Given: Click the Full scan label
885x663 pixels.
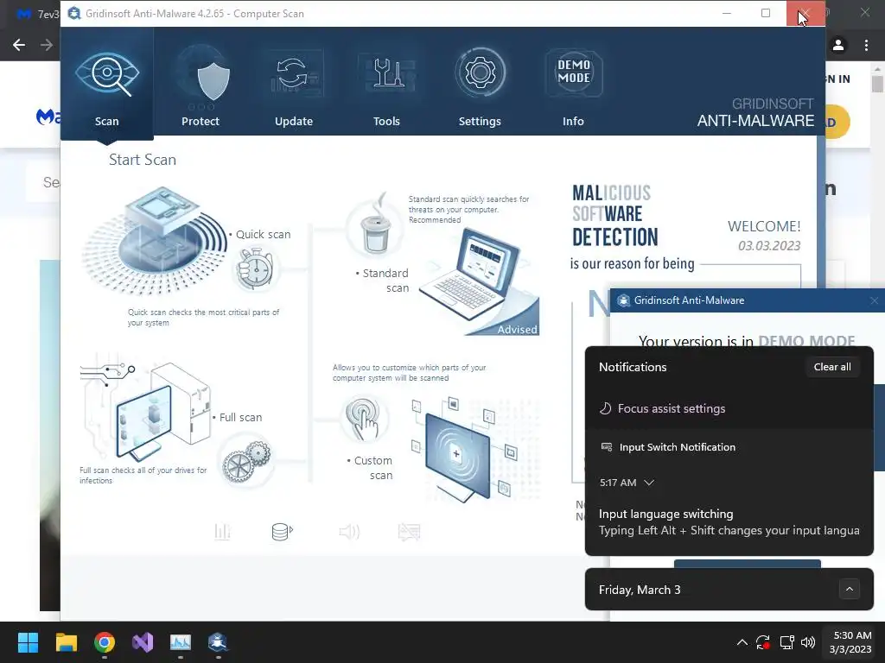Looking at the screenshot, I should point(240,417).
